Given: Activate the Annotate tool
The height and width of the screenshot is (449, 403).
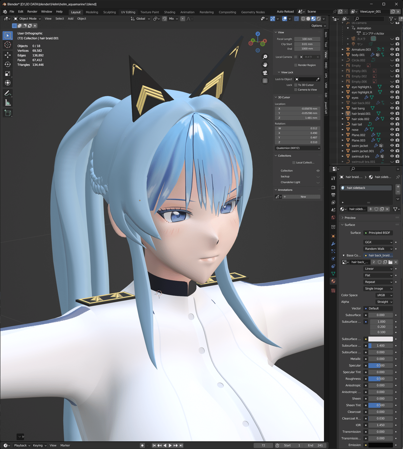Looking at the screenshot, I should 7,93.
